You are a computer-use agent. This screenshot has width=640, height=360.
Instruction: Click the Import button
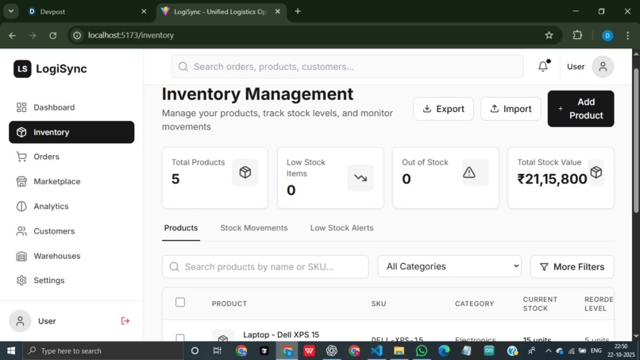[511, 109]
